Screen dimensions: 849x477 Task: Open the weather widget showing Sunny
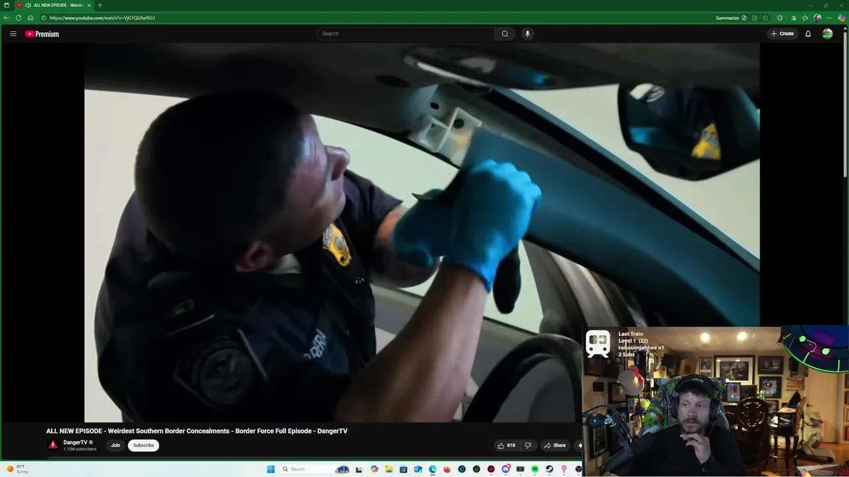coord(18,469)
